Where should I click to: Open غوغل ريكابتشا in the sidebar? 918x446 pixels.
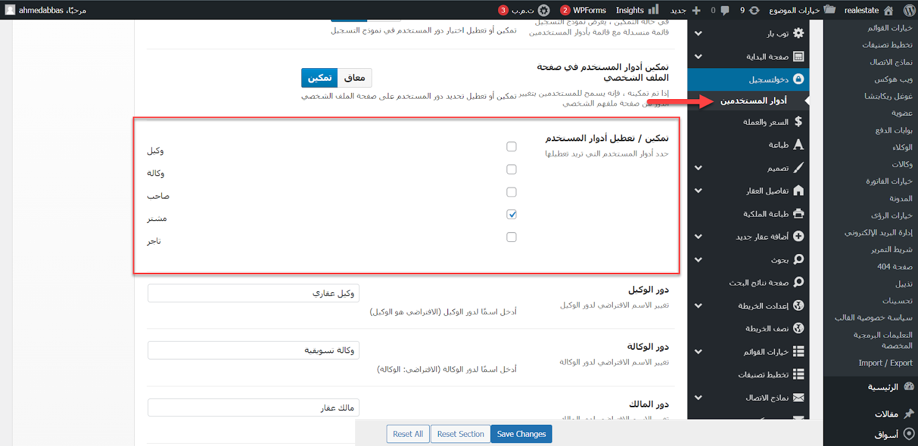point(888,96)
